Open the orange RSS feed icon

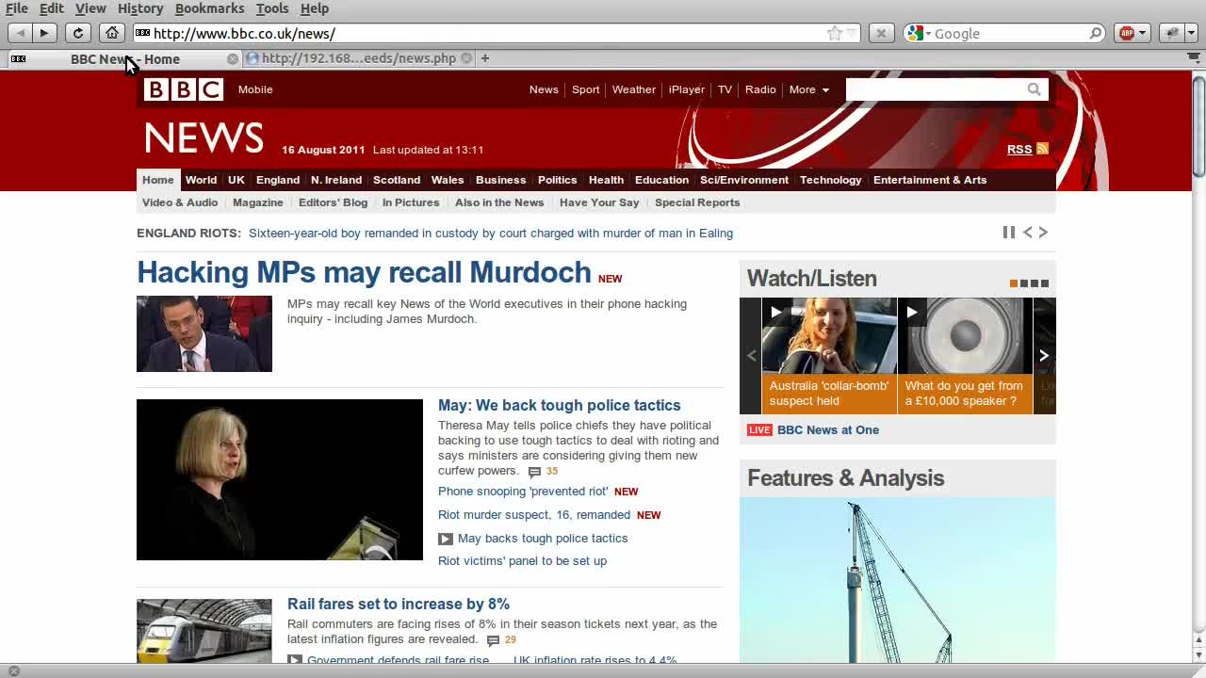pyautogui.click(x=1042, y=149)
